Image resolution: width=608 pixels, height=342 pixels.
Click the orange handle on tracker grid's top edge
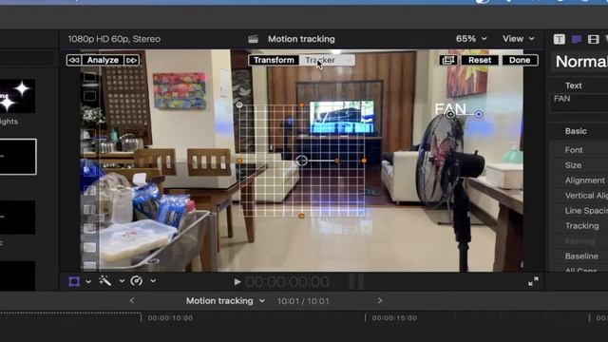point(302,105)
